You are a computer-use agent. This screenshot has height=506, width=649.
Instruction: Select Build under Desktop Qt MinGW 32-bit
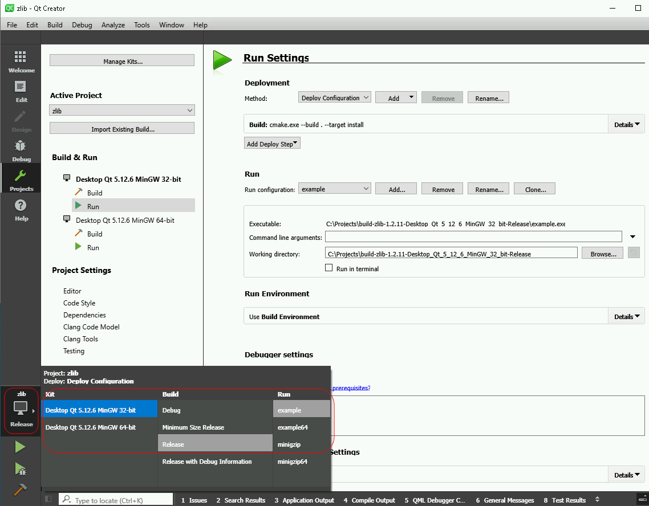[94, 193]
